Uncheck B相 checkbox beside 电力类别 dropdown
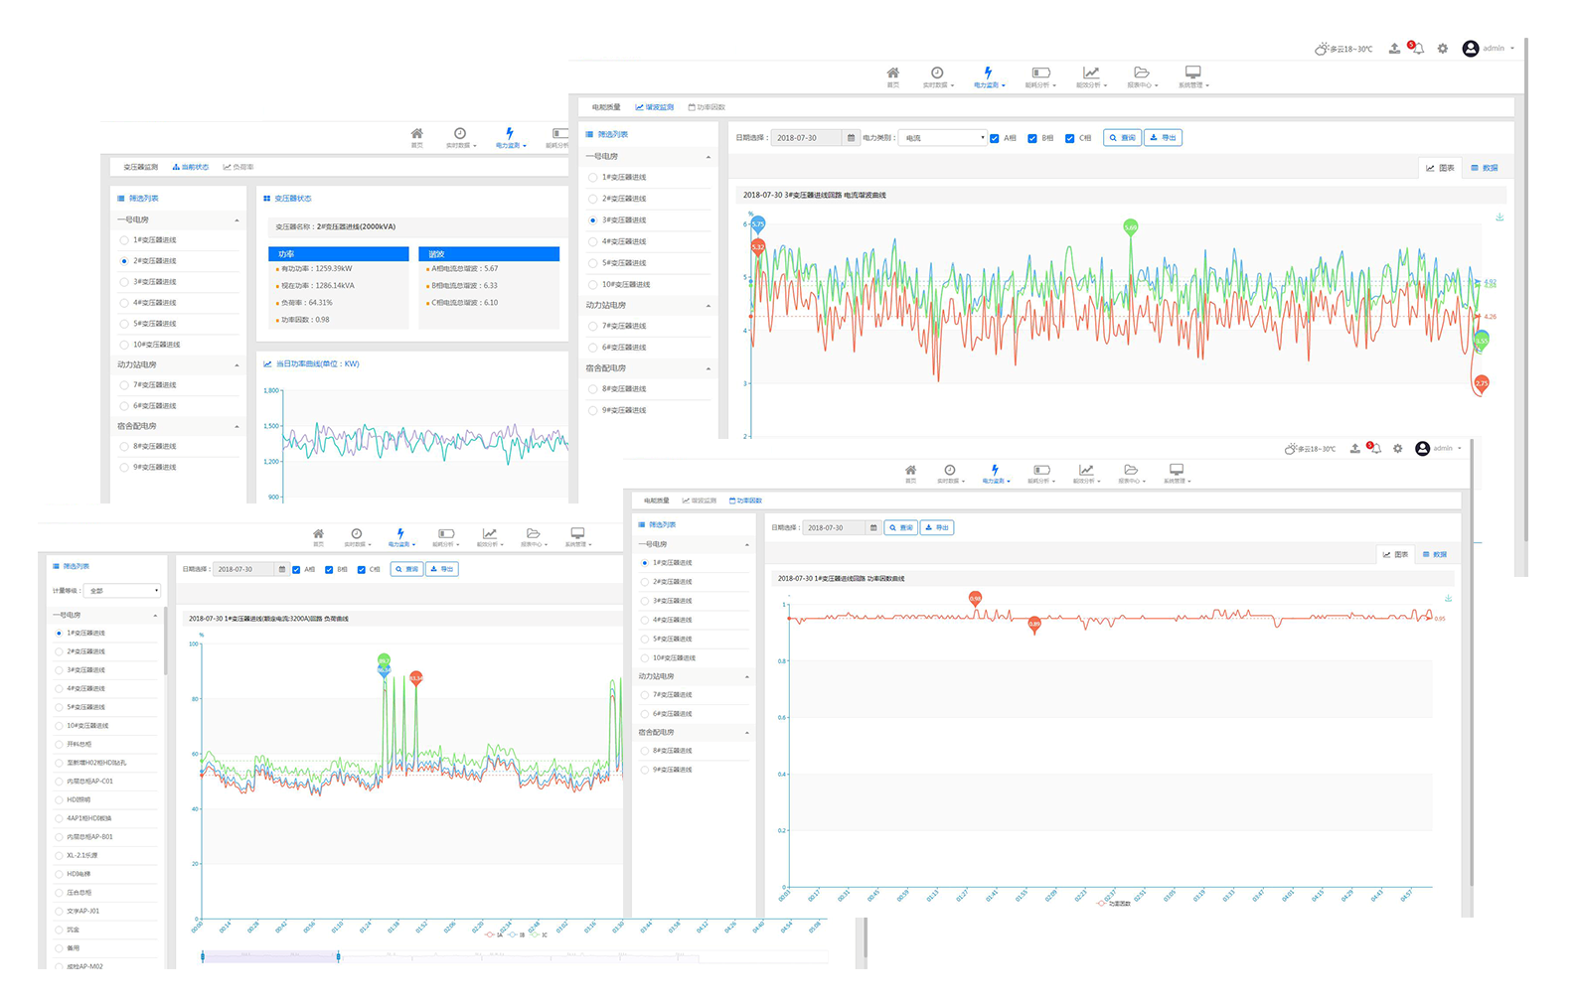1579x1003 pixels. point(1032,138)
